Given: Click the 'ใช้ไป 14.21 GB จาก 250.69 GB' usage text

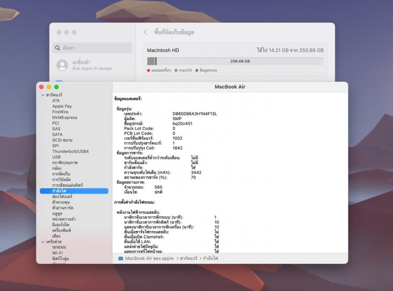Looking at the screenshot, I should pos(290,50).
